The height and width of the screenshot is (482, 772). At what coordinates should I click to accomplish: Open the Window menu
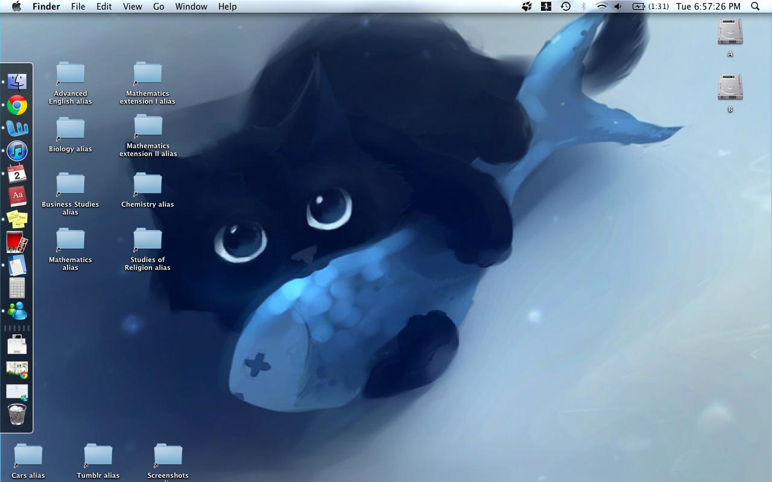pyautogui.click(x=191, y=6)
